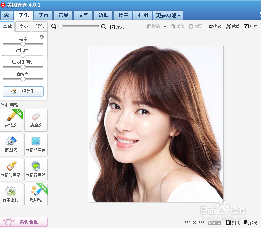
Task: Switch to the 拼图 collage tab
Action: point(143,15)
